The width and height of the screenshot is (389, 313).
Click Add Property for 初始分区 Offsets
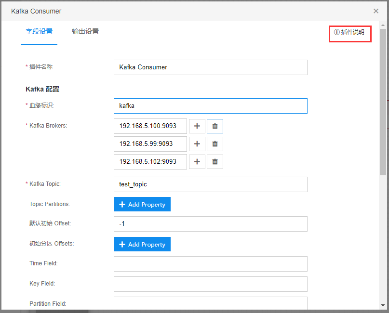coord(142,244)
